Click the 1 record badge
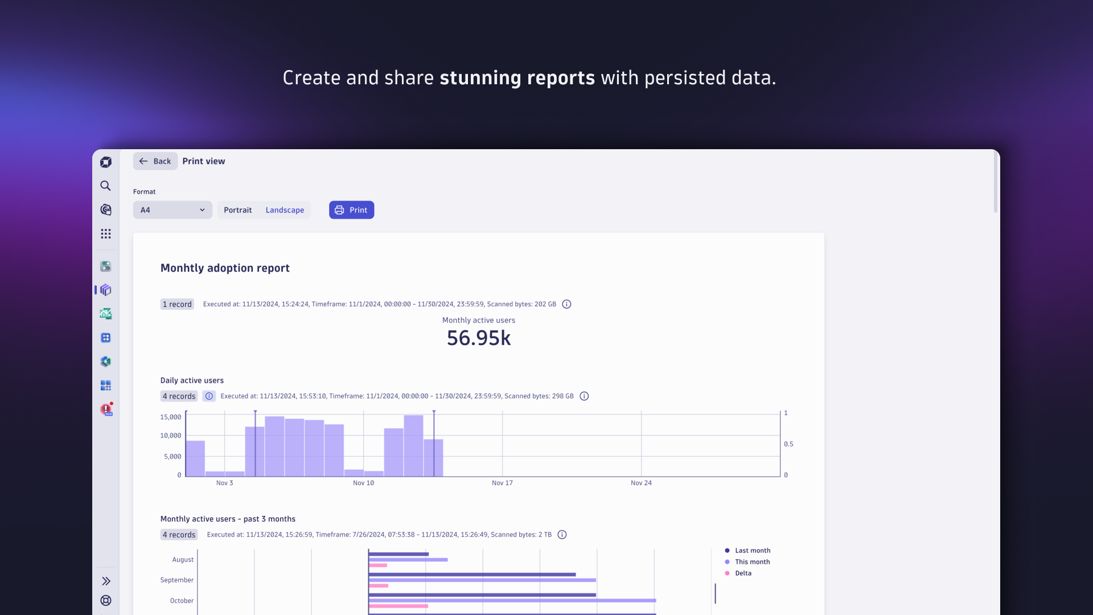 177,304
